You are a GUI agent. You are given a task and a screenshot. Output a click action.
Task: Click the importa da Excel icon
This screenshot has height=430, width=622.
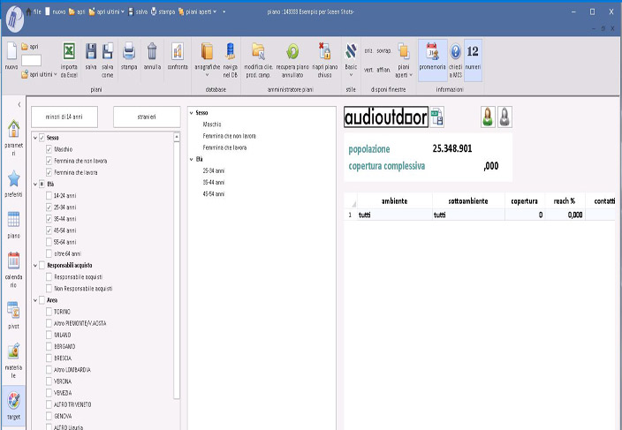68,52
